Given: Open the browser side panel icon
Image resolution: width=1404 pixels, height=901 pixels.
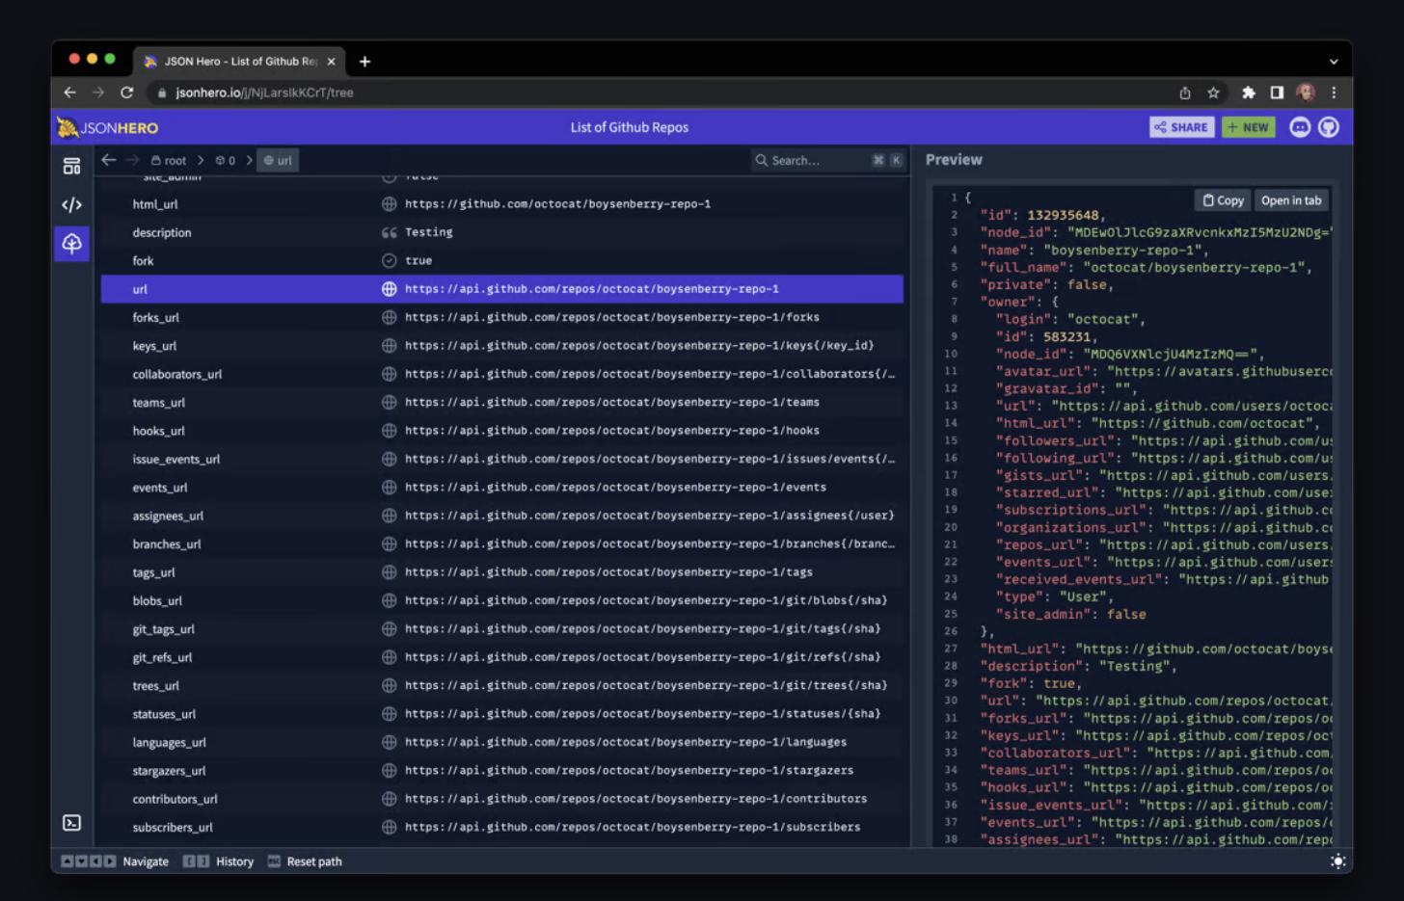Looking at the screenshot, I should 1277,93.
